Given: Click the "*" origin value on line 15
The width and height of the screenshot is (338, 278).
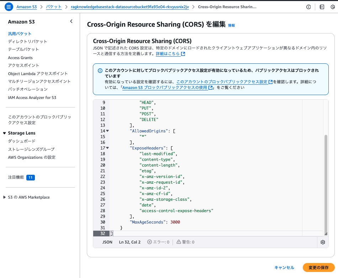Looking at the screenshot, I should coord(143,137).
